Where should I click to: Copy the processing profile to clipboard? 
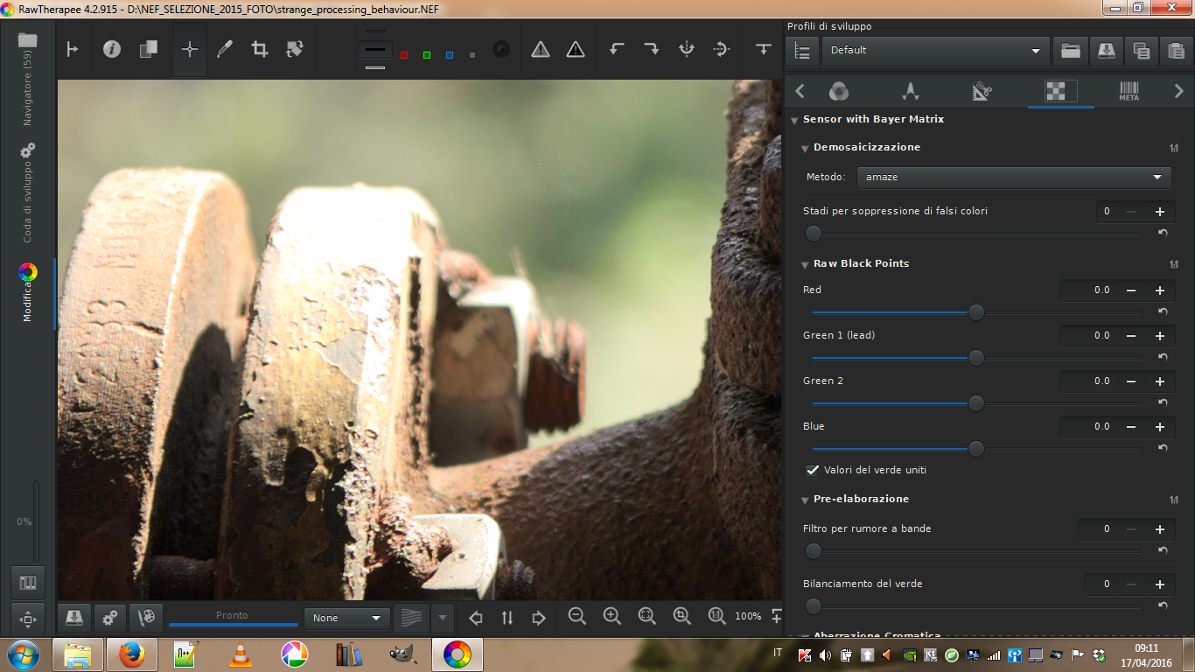pos(1141,51)
